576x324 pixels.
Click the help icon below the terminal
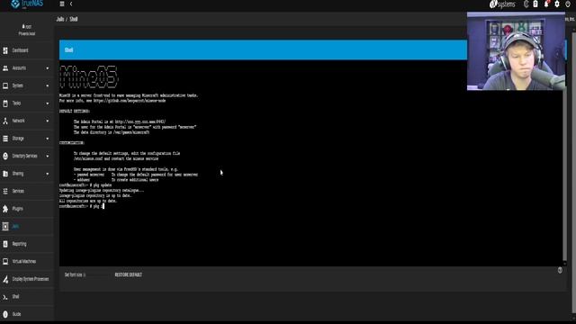(560, 270)
